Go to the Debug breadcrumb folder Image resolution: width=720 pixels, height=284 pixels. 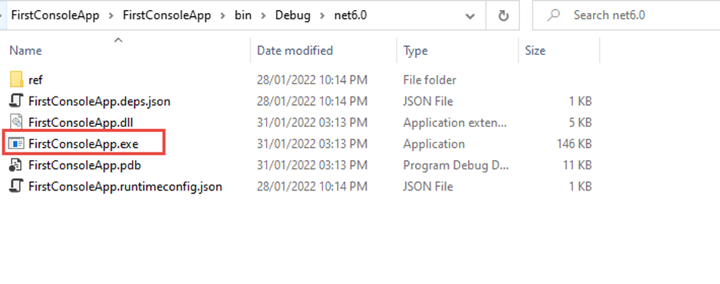[293, 15]
